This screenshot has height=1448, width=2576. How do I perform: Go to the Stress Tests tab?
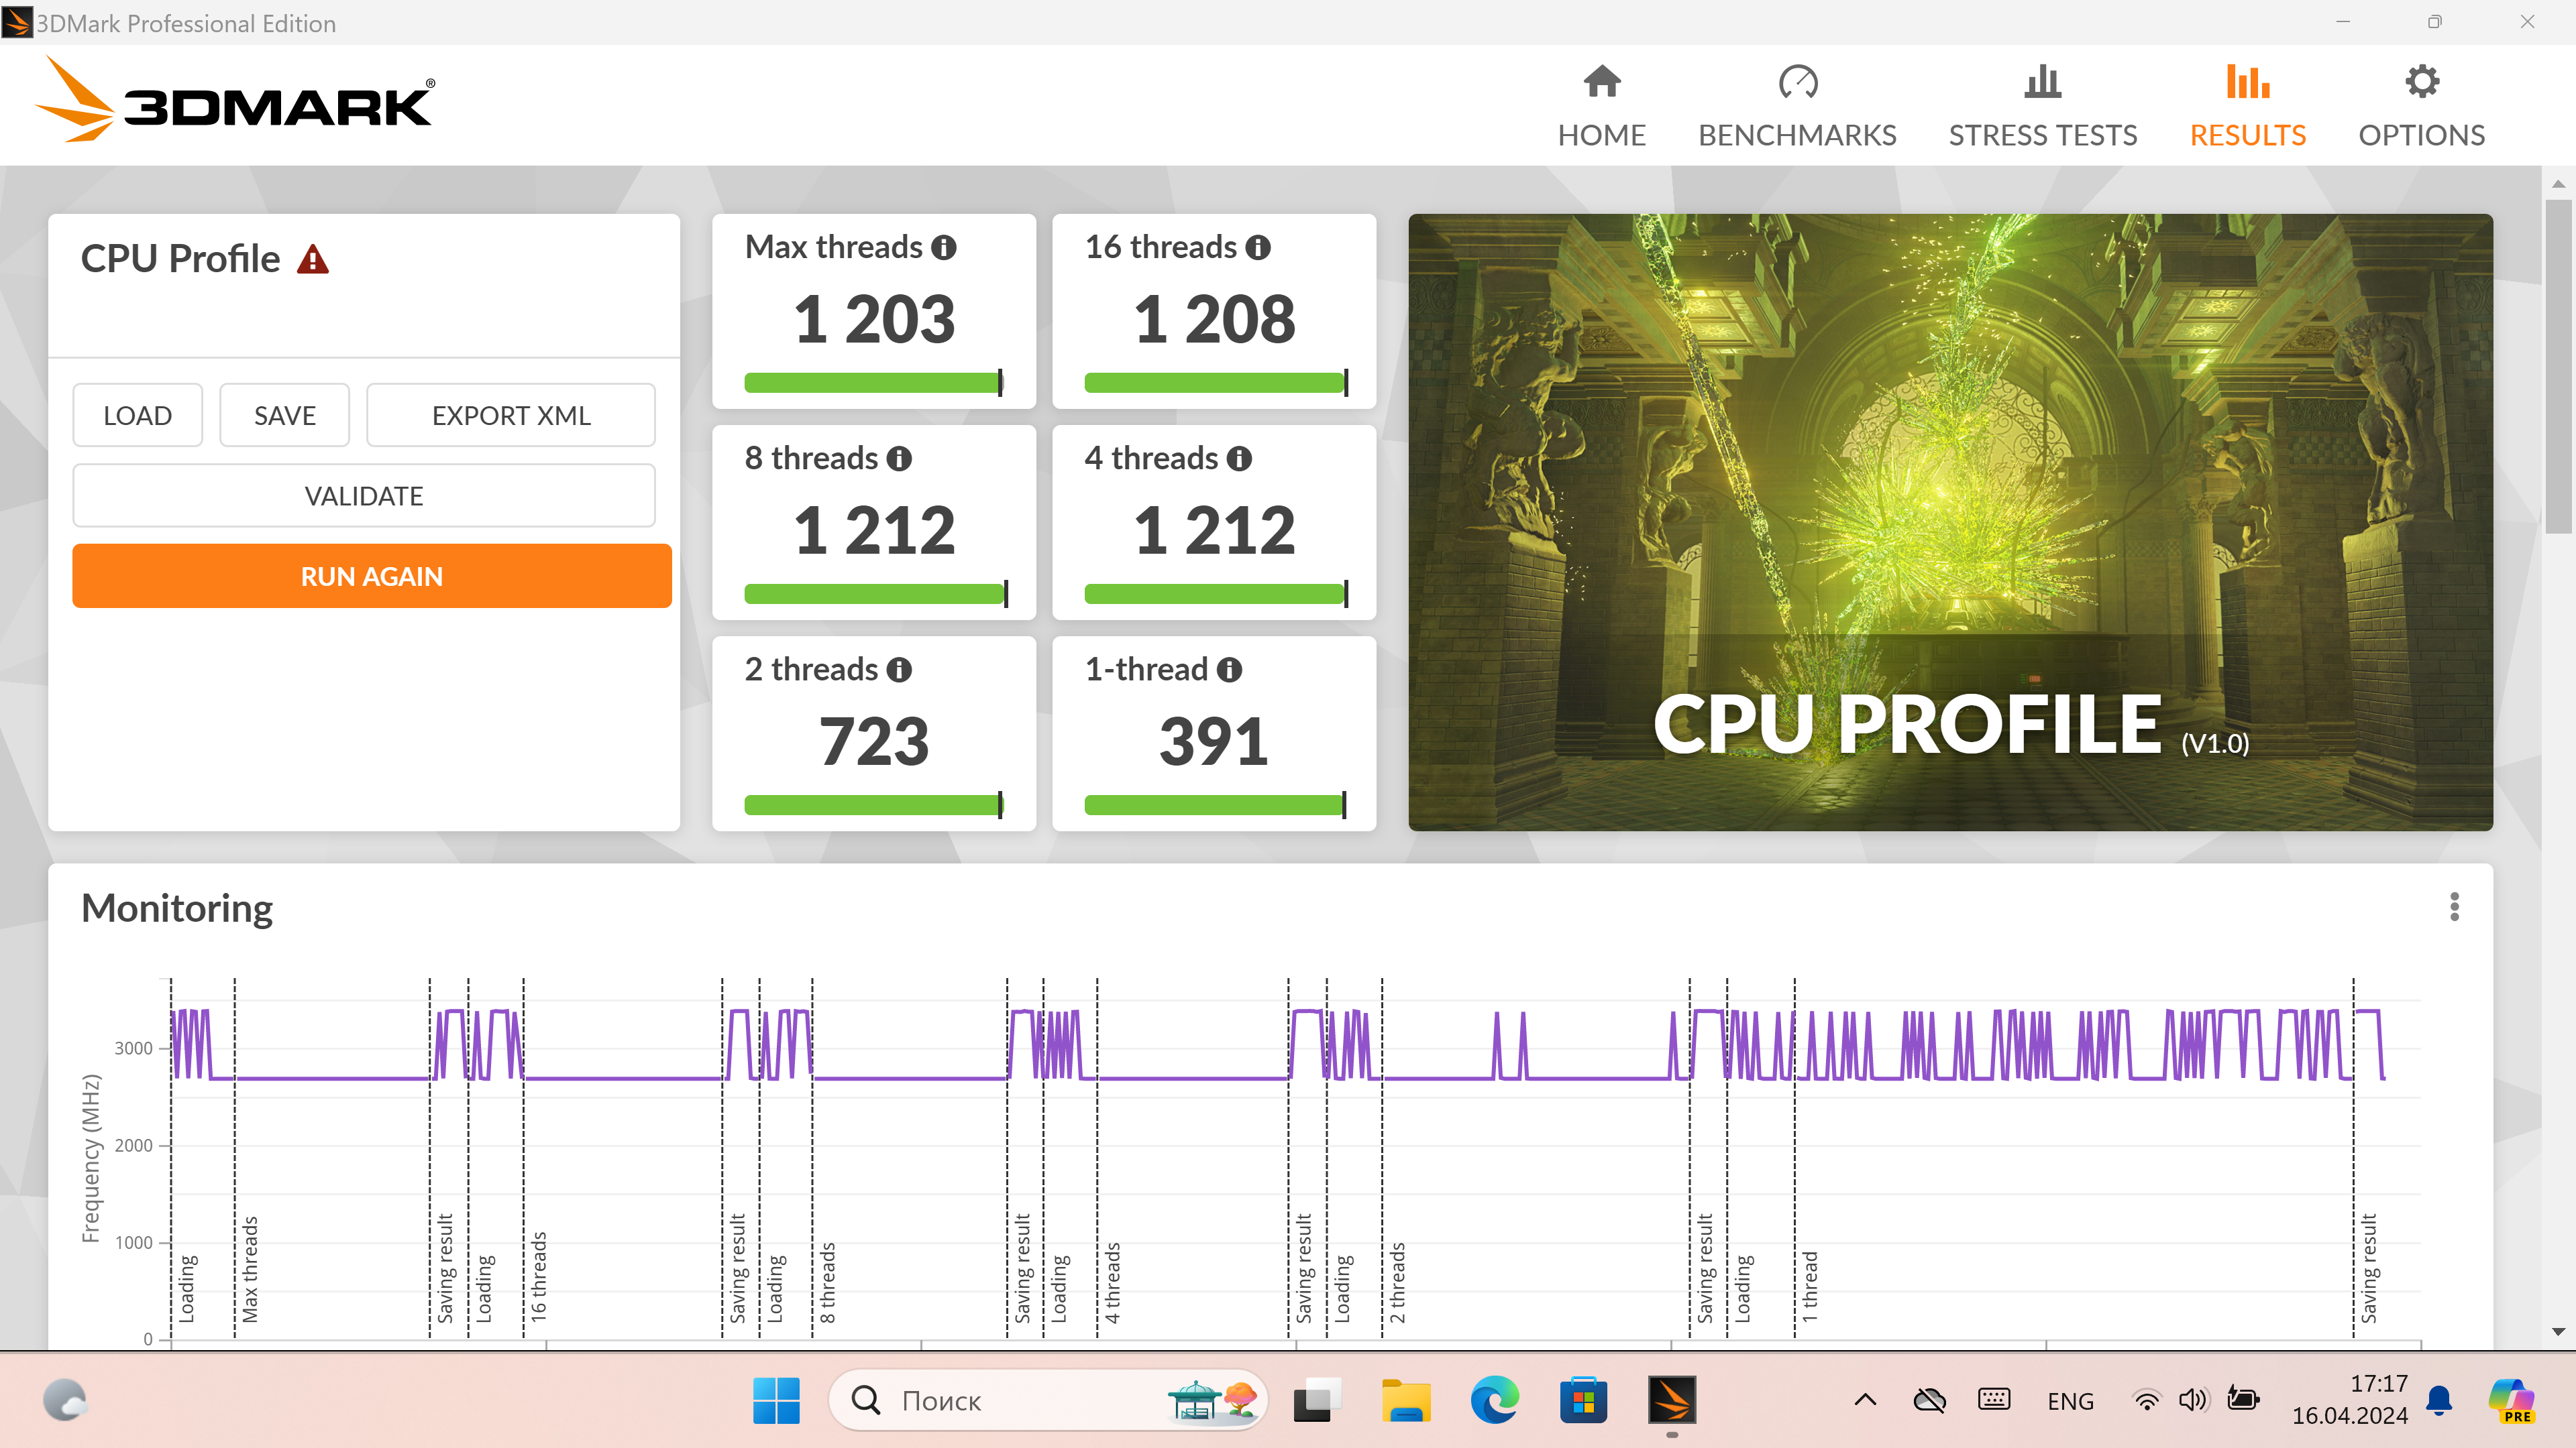tap(2042, 106)
